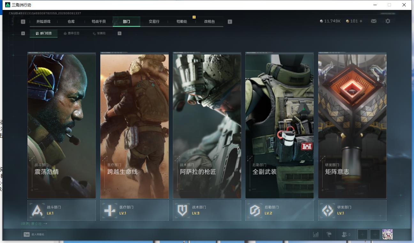Click the expand icon on 震荡危情 card
Viewport: 414px width, 243px height.
pos(32,158)
